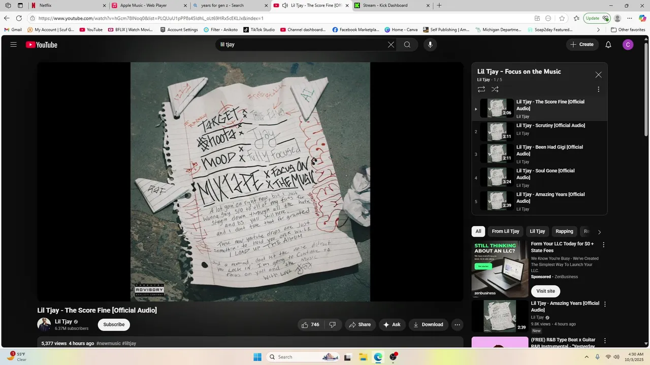The image size is (650, 365).
Task: Open the tab actions menu in the browser
Action: pos(20,6)
